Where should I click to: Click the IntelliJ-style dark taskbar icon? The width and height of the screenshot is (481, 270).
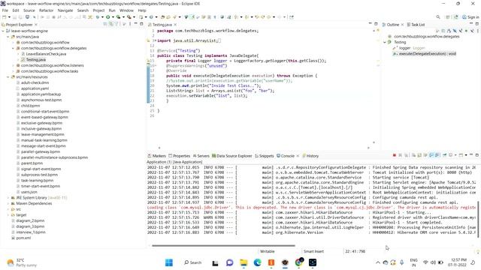[313, 262]
